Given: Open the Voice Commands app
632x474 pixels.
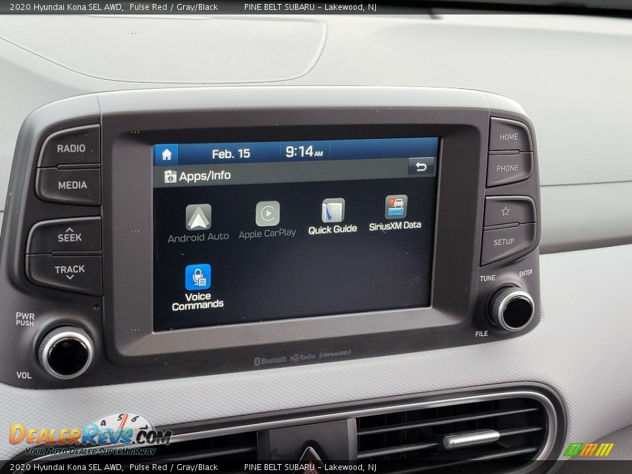Looking at the screenshot, I should click(x=197, y=287).
